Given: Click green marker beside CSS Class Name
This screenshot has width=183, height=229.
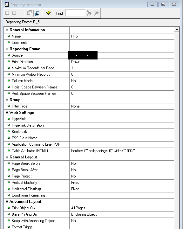Looking at the screenshot, I should [x=9, y=138].
